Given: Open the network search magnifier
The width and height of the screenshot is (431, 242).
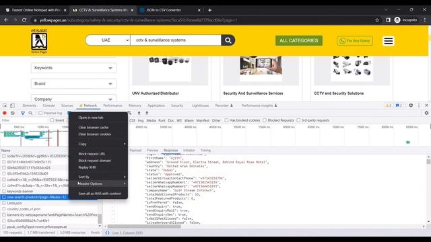Looking at the screenshot, I should (30, 113).
